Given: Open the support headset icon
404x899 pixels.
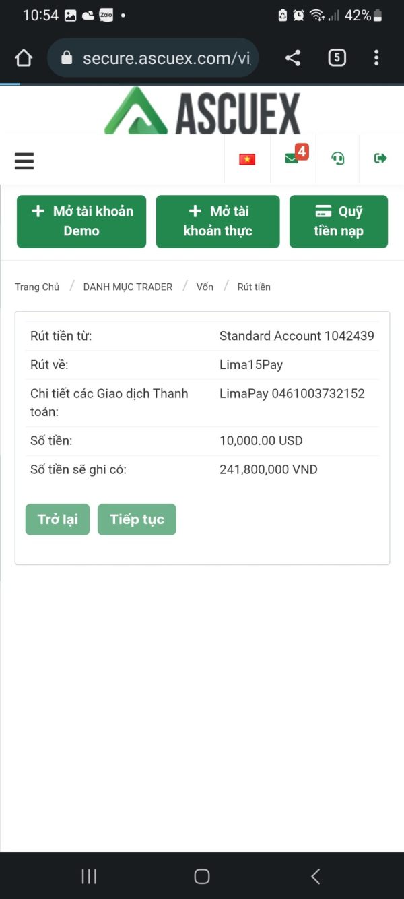Looking at the screenshot, I should (337, 158).
